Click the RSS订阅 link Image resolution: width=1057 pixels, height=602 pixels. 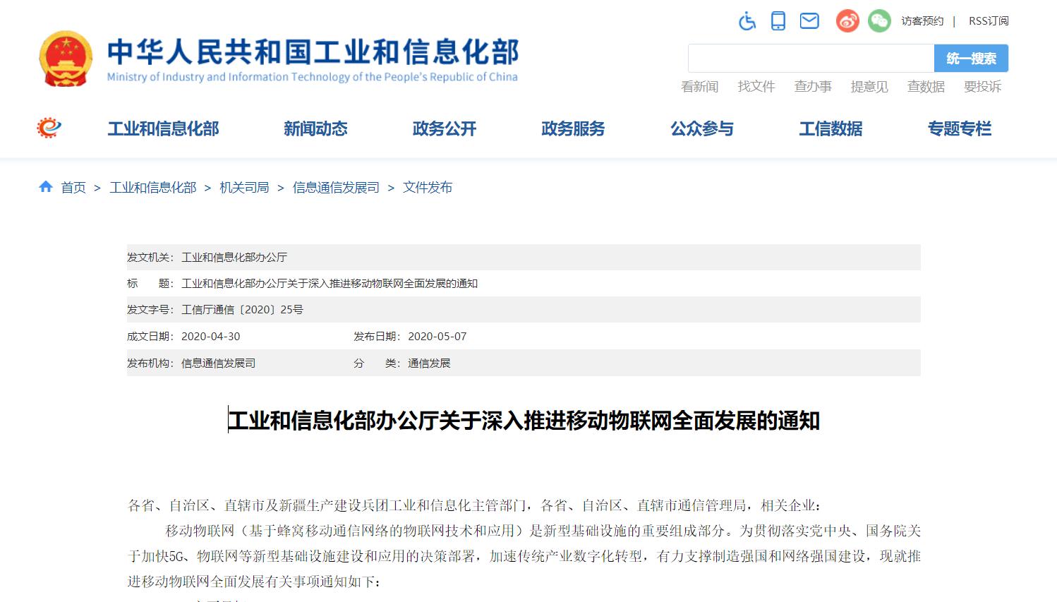[988, 21]
